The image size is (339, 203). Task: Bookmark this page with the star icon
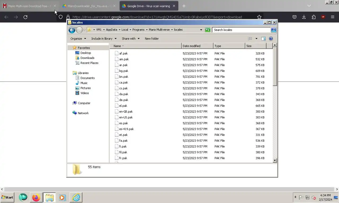[259, 17]
